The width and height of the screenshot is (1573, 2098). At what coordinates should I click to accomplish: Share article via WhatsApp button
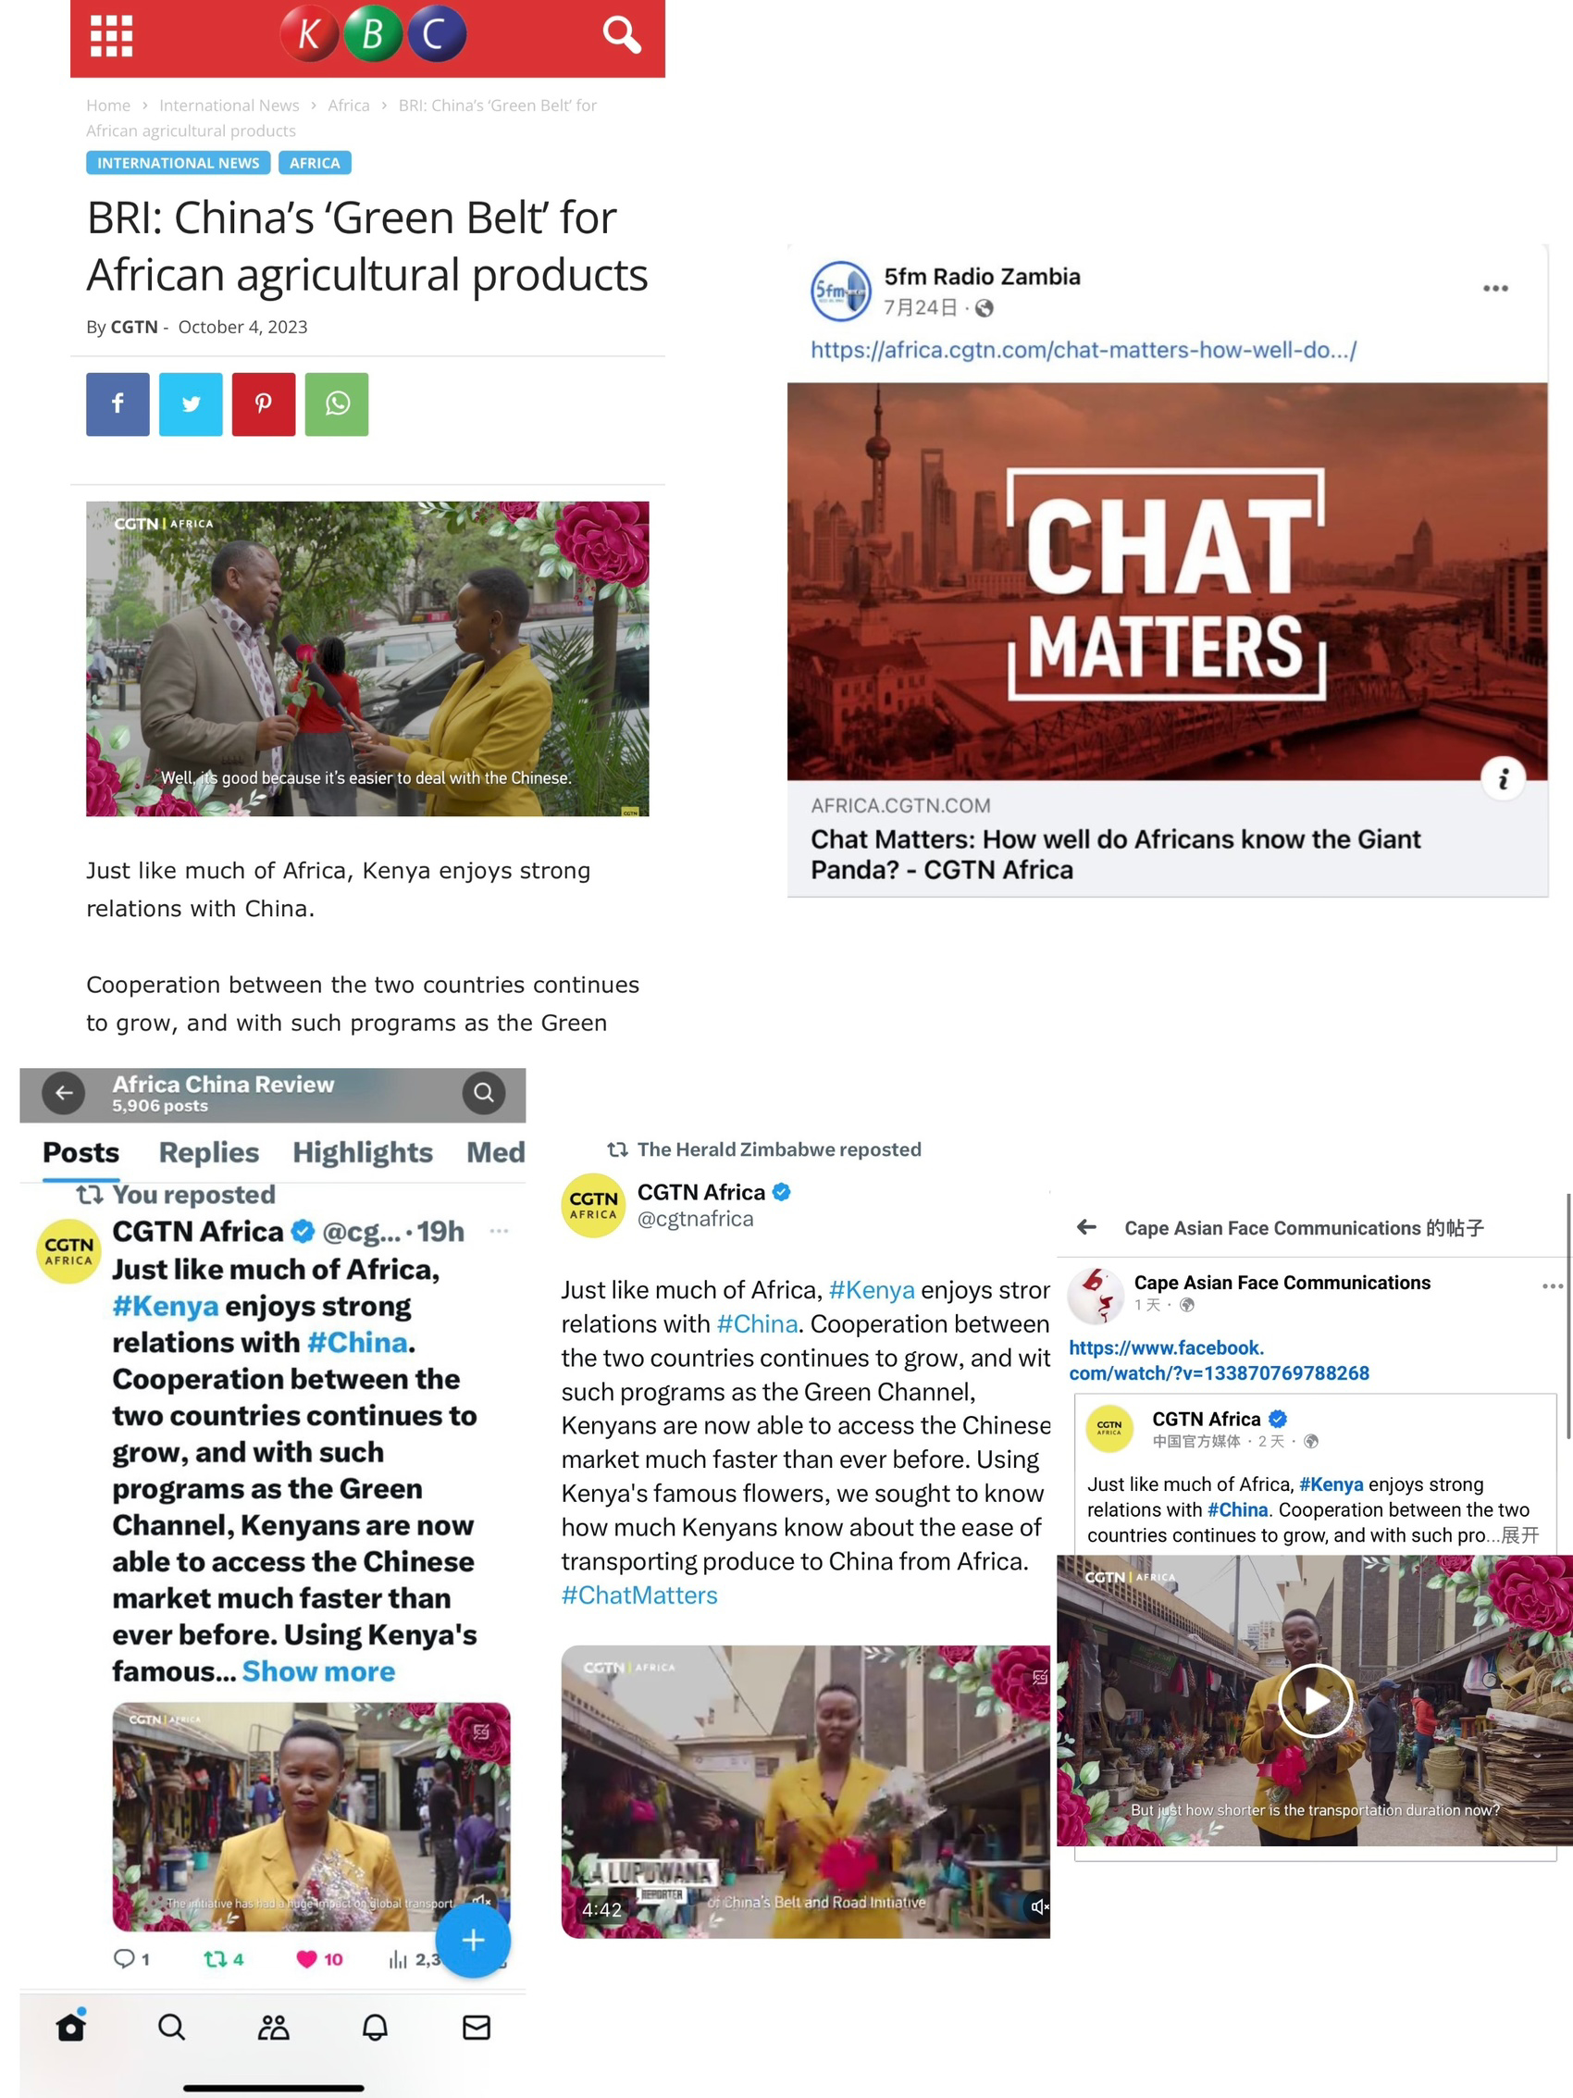coord(337,404)
